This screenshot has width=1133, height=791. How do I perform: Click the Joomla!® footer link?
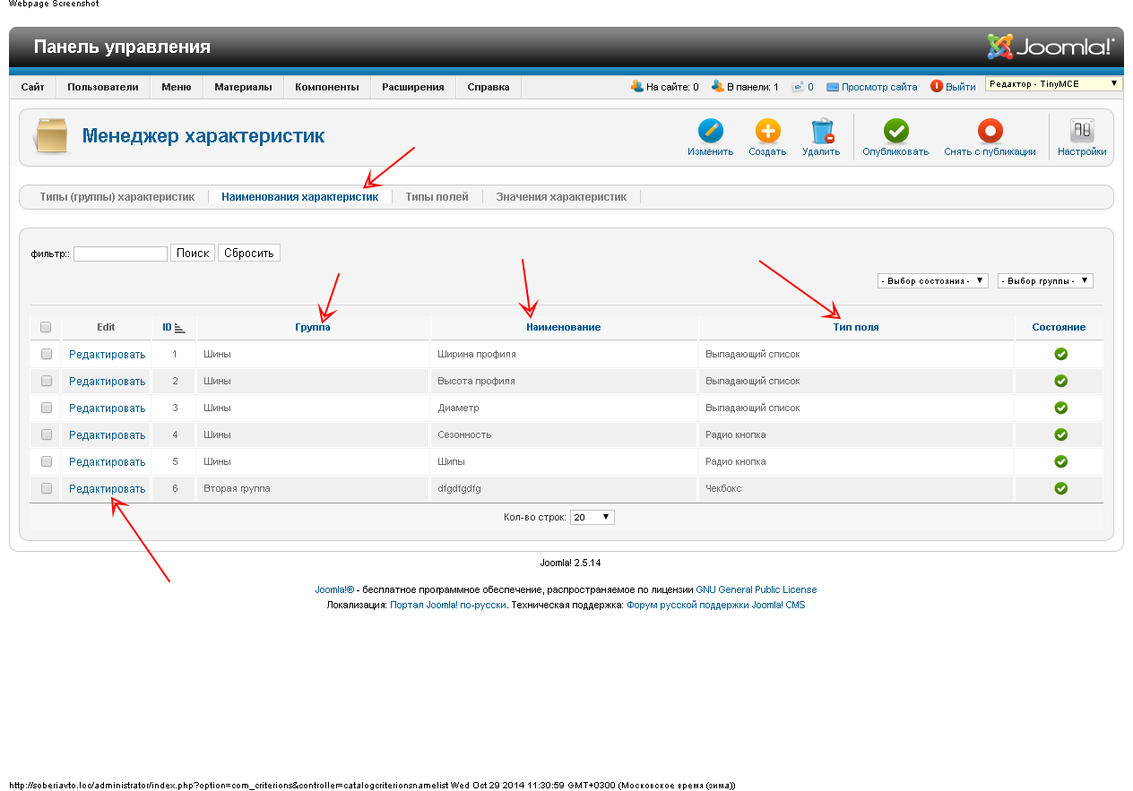pyautogui.click(x=334, y=589)
